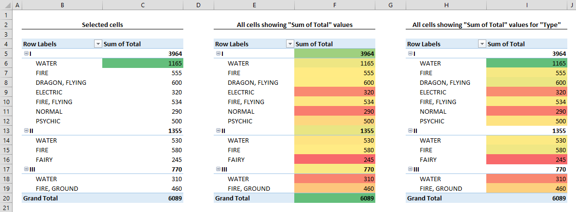Image resolution: width=576 pixels, height=212 pixels.
Task: Click red cell 245 in column F
Action: (x=335, y=159)
